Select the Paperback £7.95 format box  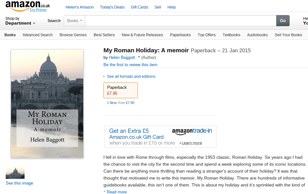point(121,90)
